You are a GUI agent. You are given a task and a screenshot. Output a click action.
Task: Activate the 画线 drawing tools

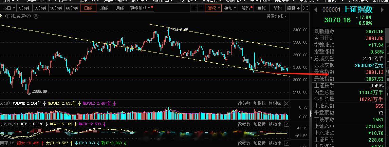coord(261,8)
